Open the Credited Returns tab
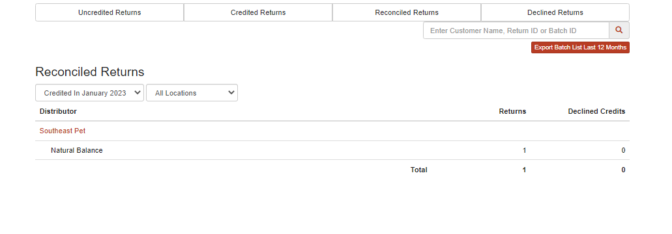The image size is (672, 234). 258,12
